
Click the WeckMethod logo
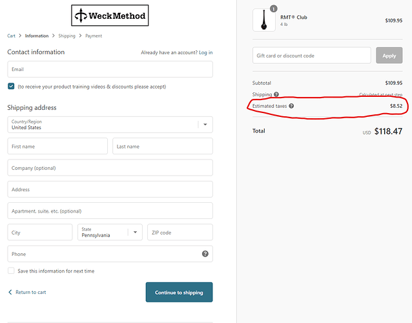tap(110, 16)
